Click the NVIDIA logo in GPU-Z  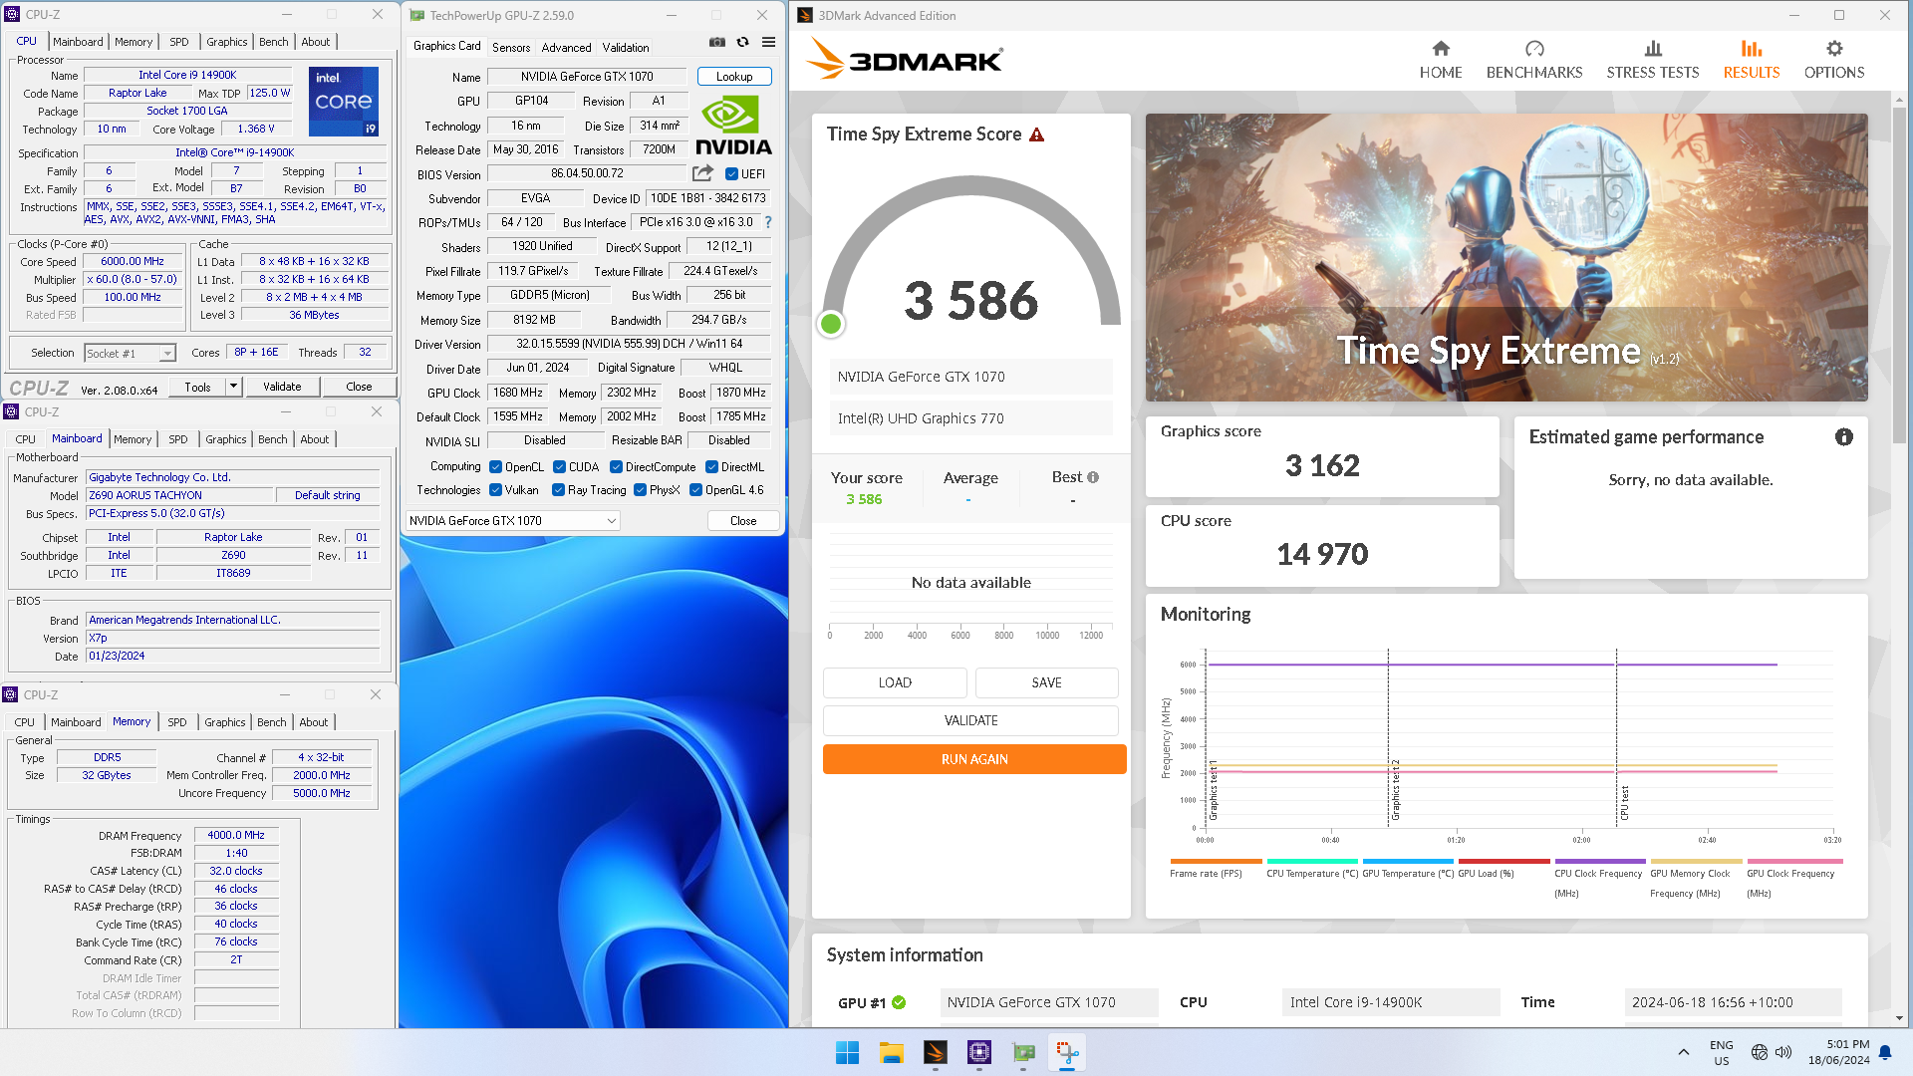[x=733, y=126]
